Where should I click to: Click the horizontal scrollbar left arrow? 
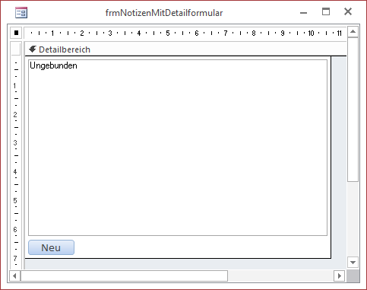point(14,276)
